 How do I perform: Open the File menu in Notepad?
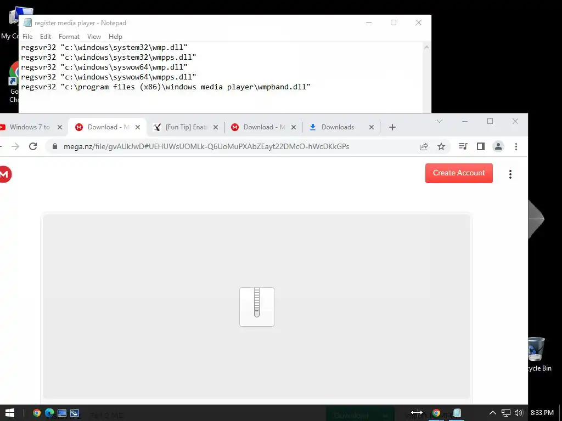[x=27, y=37]
